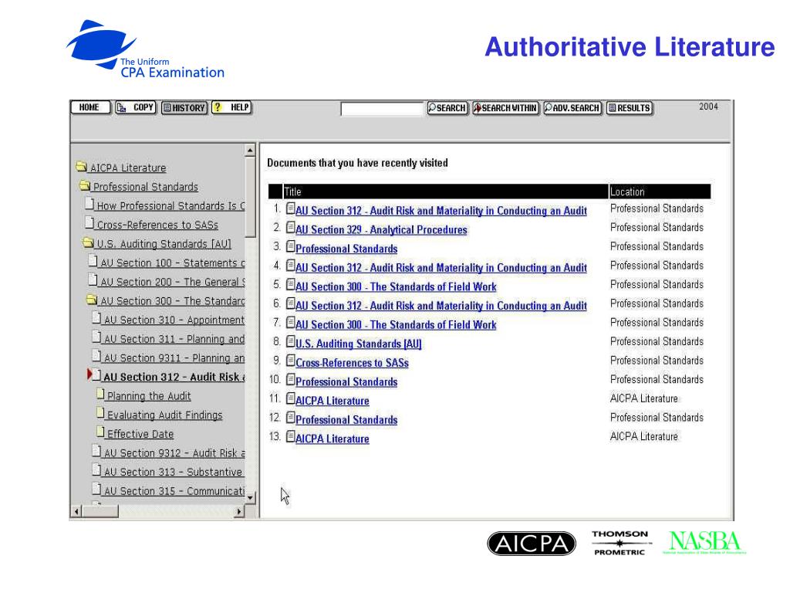Viewport: 790px width, 593px height.
Task: Focus the search text field
Action: click(x=381, y=108)
